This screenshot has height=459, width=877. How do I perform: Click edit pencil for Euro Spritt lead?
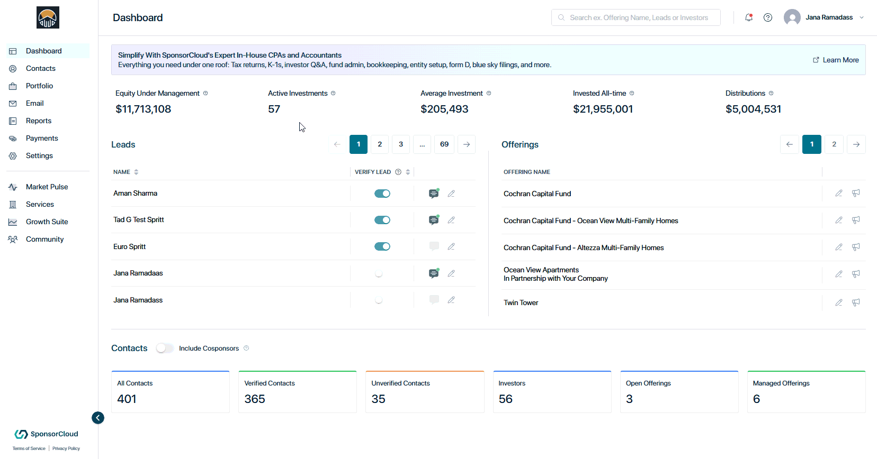pos(451,246)
